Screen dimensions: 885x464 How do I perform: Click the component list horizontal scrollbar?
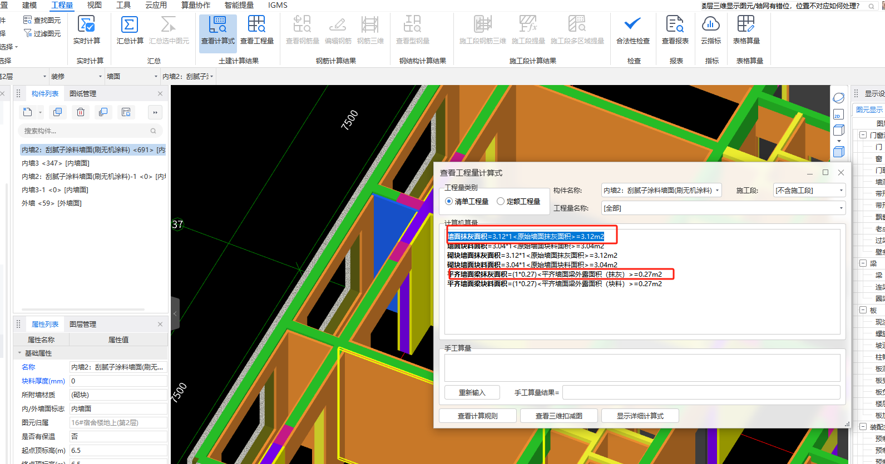83,310
